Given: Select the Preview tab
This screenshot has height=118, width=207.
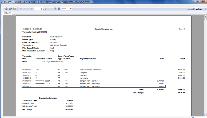Looking at the screenshot, I should (x=8, y=13).
